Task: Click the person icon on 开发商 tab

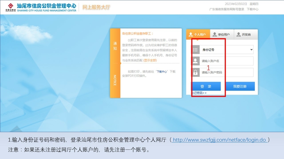Action: coord(239,35)
